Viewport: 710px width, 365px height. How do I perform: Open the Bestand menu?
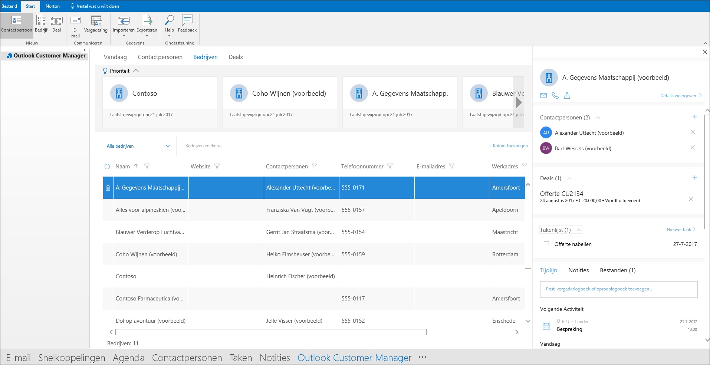pos(9,6)
